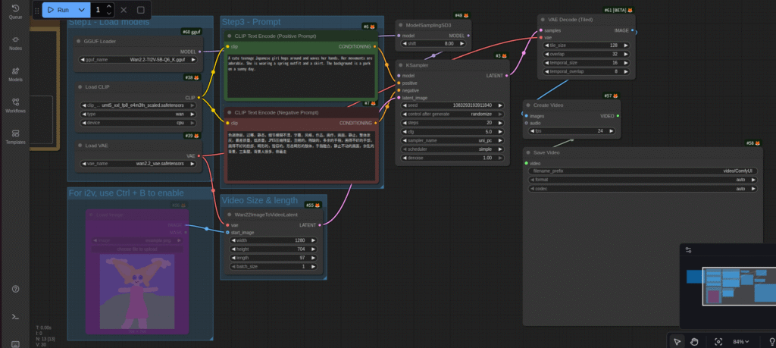
Task: Open the Models sidebar panel
Action: (15, 74)
